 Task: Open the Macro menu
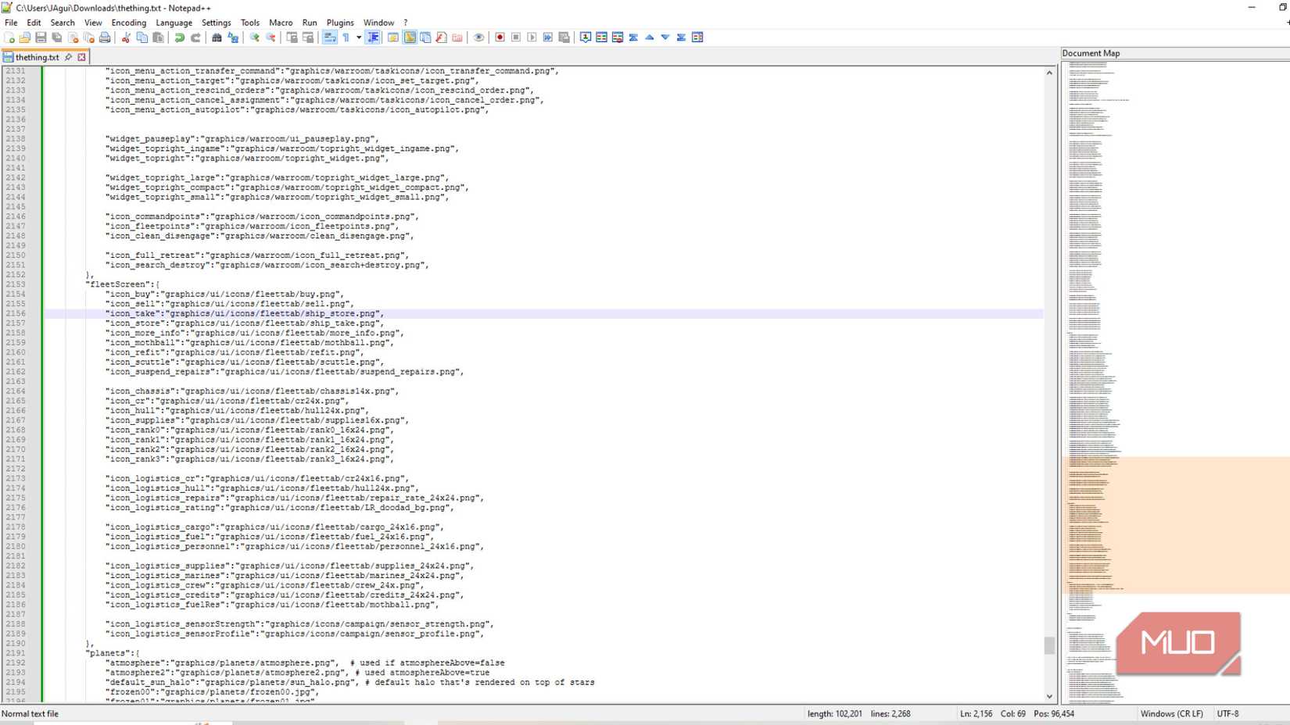281,23
